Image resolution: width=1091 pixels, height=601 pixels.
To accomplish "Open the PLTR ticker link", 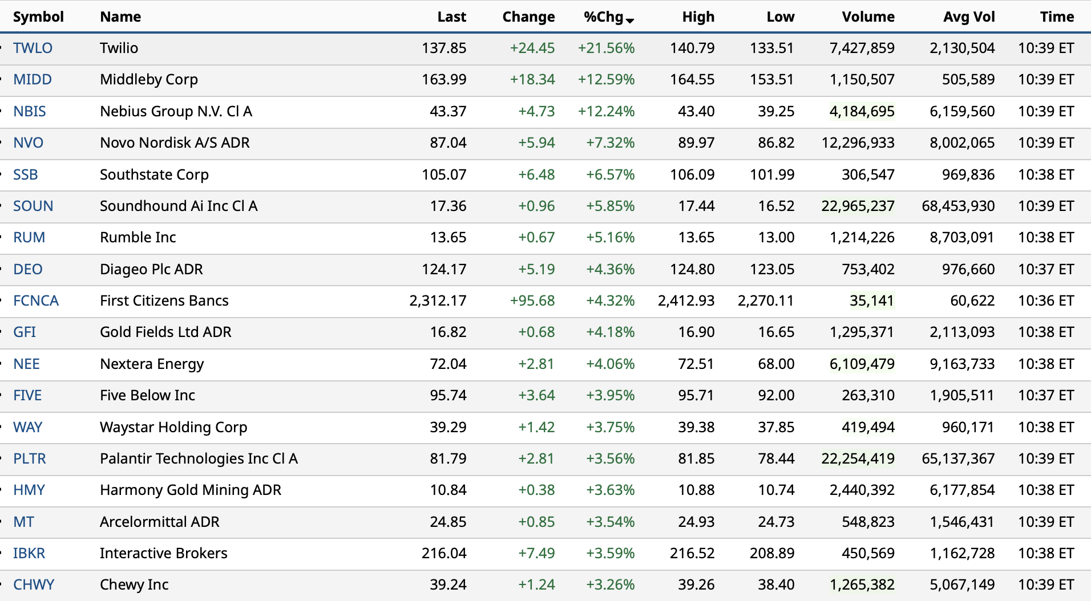I will pyautogui.click(x=30, y=458).
